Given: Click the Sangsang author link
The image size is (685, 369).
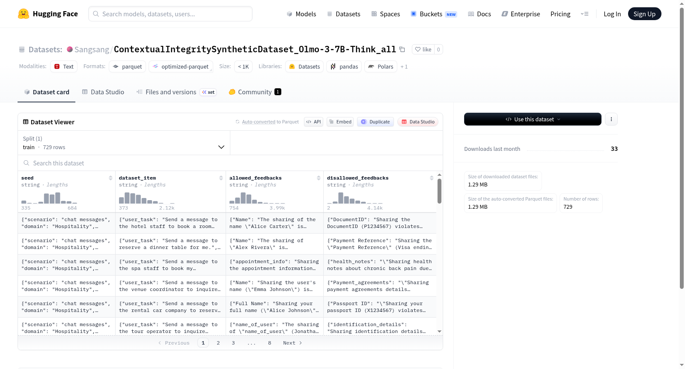Looking at the screenshot, I should (x=92, y=50).
